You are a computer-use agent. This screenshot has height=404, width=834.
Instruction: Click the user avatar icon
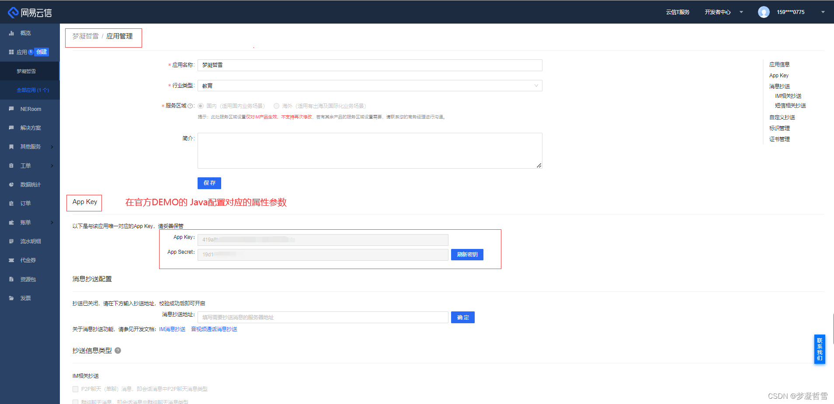pyautogui.click(x=764, y=12)
